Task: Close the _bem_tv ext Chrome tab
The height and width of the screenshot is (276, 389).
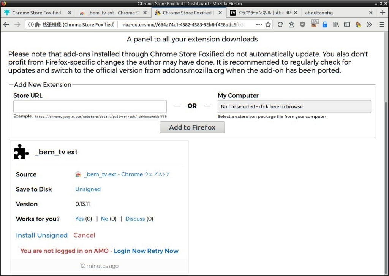Action: coord(145,13)
